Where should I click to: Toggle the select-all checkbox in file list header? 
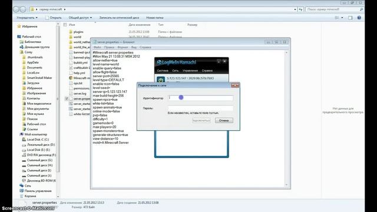click(65, 25)
